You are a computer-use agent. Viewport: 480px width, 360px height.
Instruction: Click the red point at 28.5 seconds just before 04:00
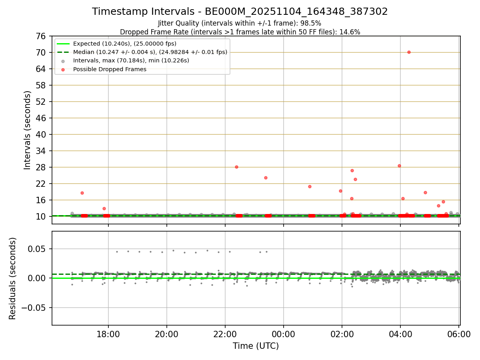[399, 166]
